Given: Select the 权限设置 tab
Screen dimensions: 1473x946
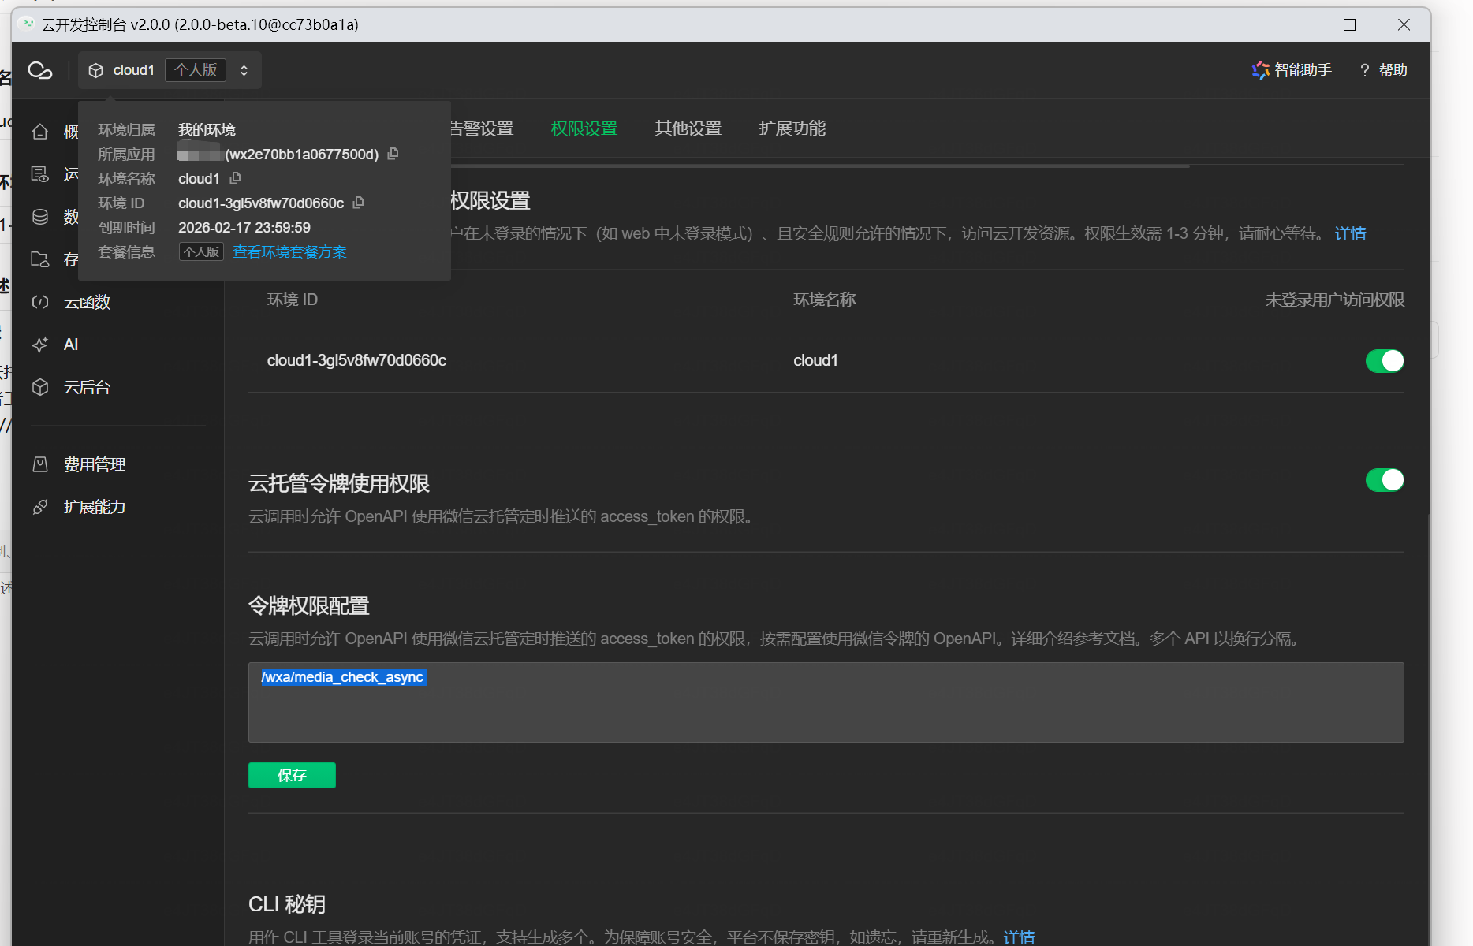Looking at the screenshot, I should tap(584, 128).
